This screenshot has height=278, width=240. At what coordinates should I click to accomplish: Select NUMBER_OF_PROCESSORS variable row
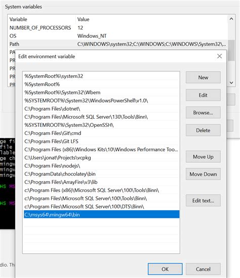pyautogui.click(x=118, y=28)
